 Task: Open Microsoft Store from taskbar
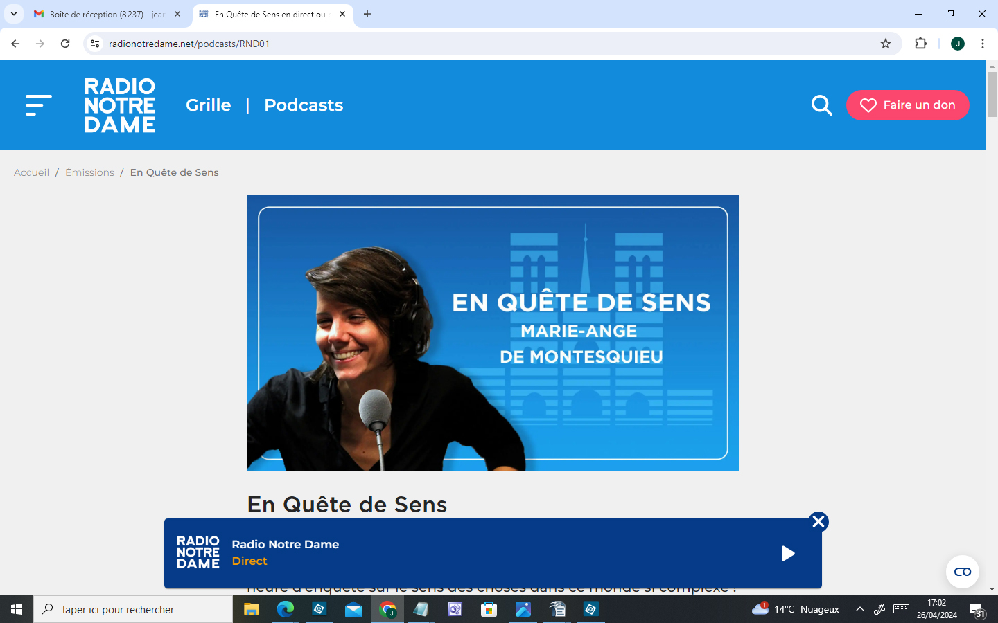click(489, 609)
